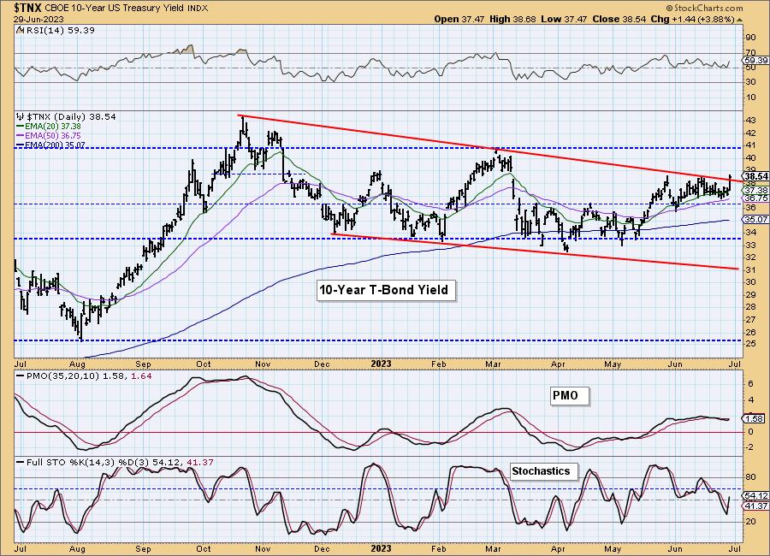Click the 41 price level on the right axis
The image size is (770, 556).
click(751, 145)
